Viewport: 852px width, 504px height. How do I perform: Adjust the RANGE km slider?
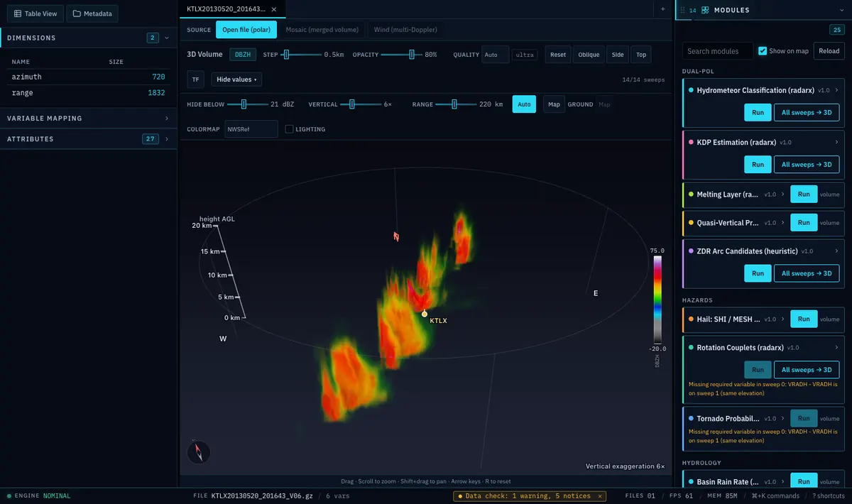[x=454, y=104]
